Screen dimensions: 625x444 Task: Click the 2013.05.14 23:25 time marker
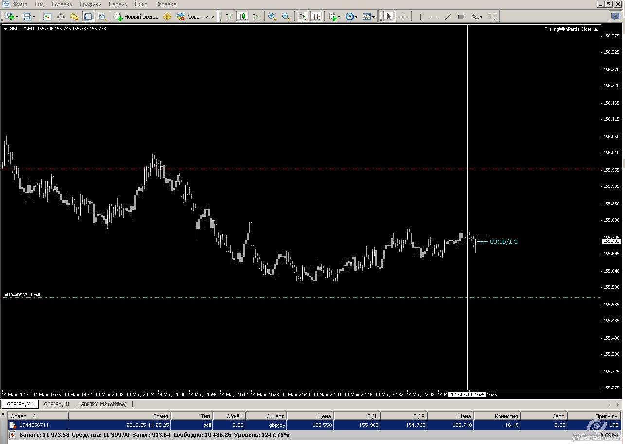point(467,394)
